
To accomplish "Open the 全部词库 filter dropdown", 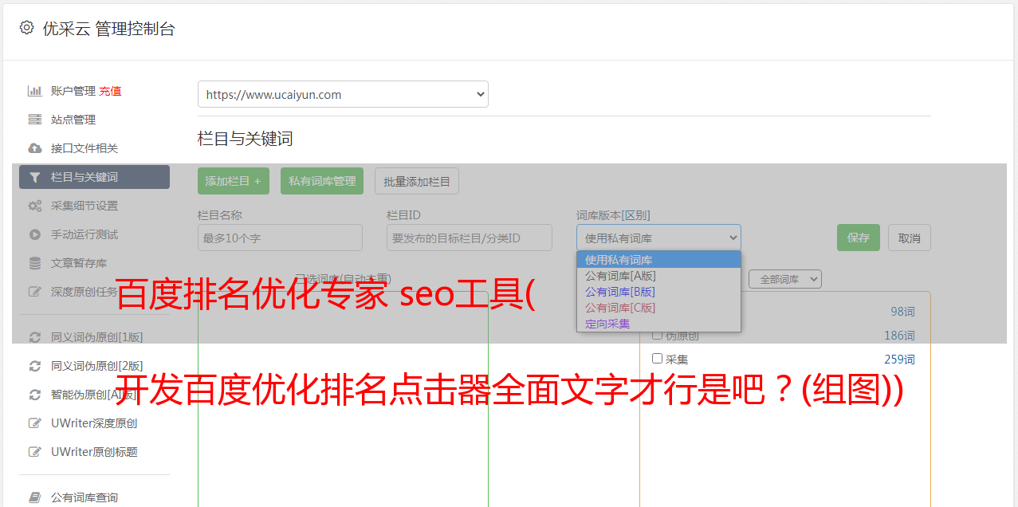I will [785, 280].
